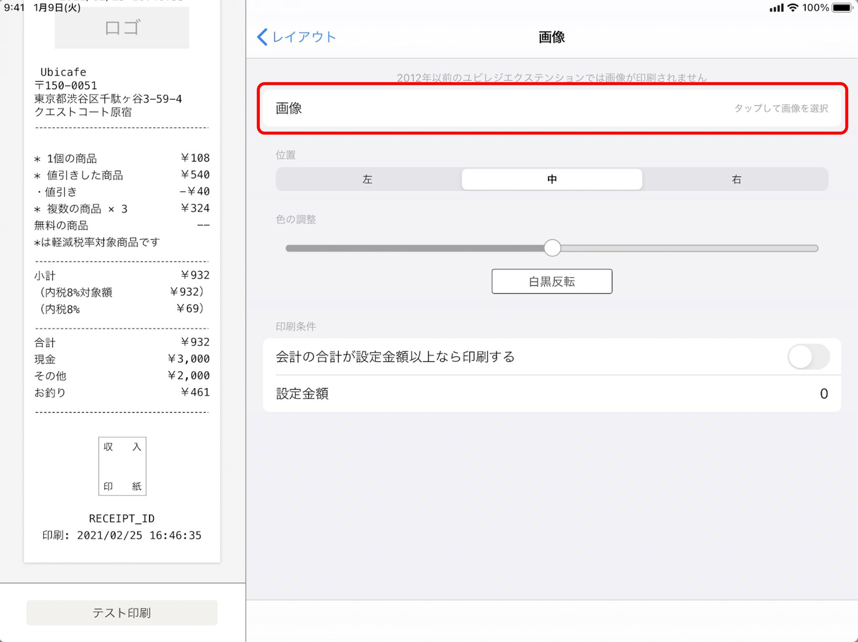The image size is (858, 642).
Task: Tap (内税8%対象額 ¥932) line
Action: [x=122, y=292]
